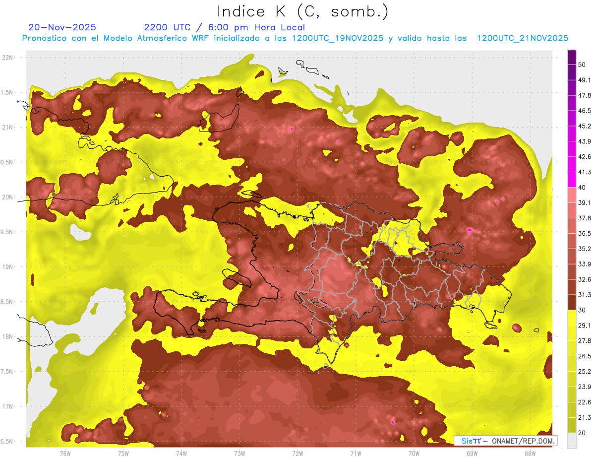Click the colorbar value "27.8"
Screen dimensions: 595x460
585,341
